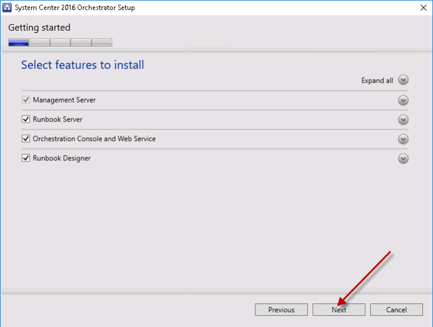Screen dimensions: 433x327
Task: Click the last progress bar segment
Action: point(102,42)
